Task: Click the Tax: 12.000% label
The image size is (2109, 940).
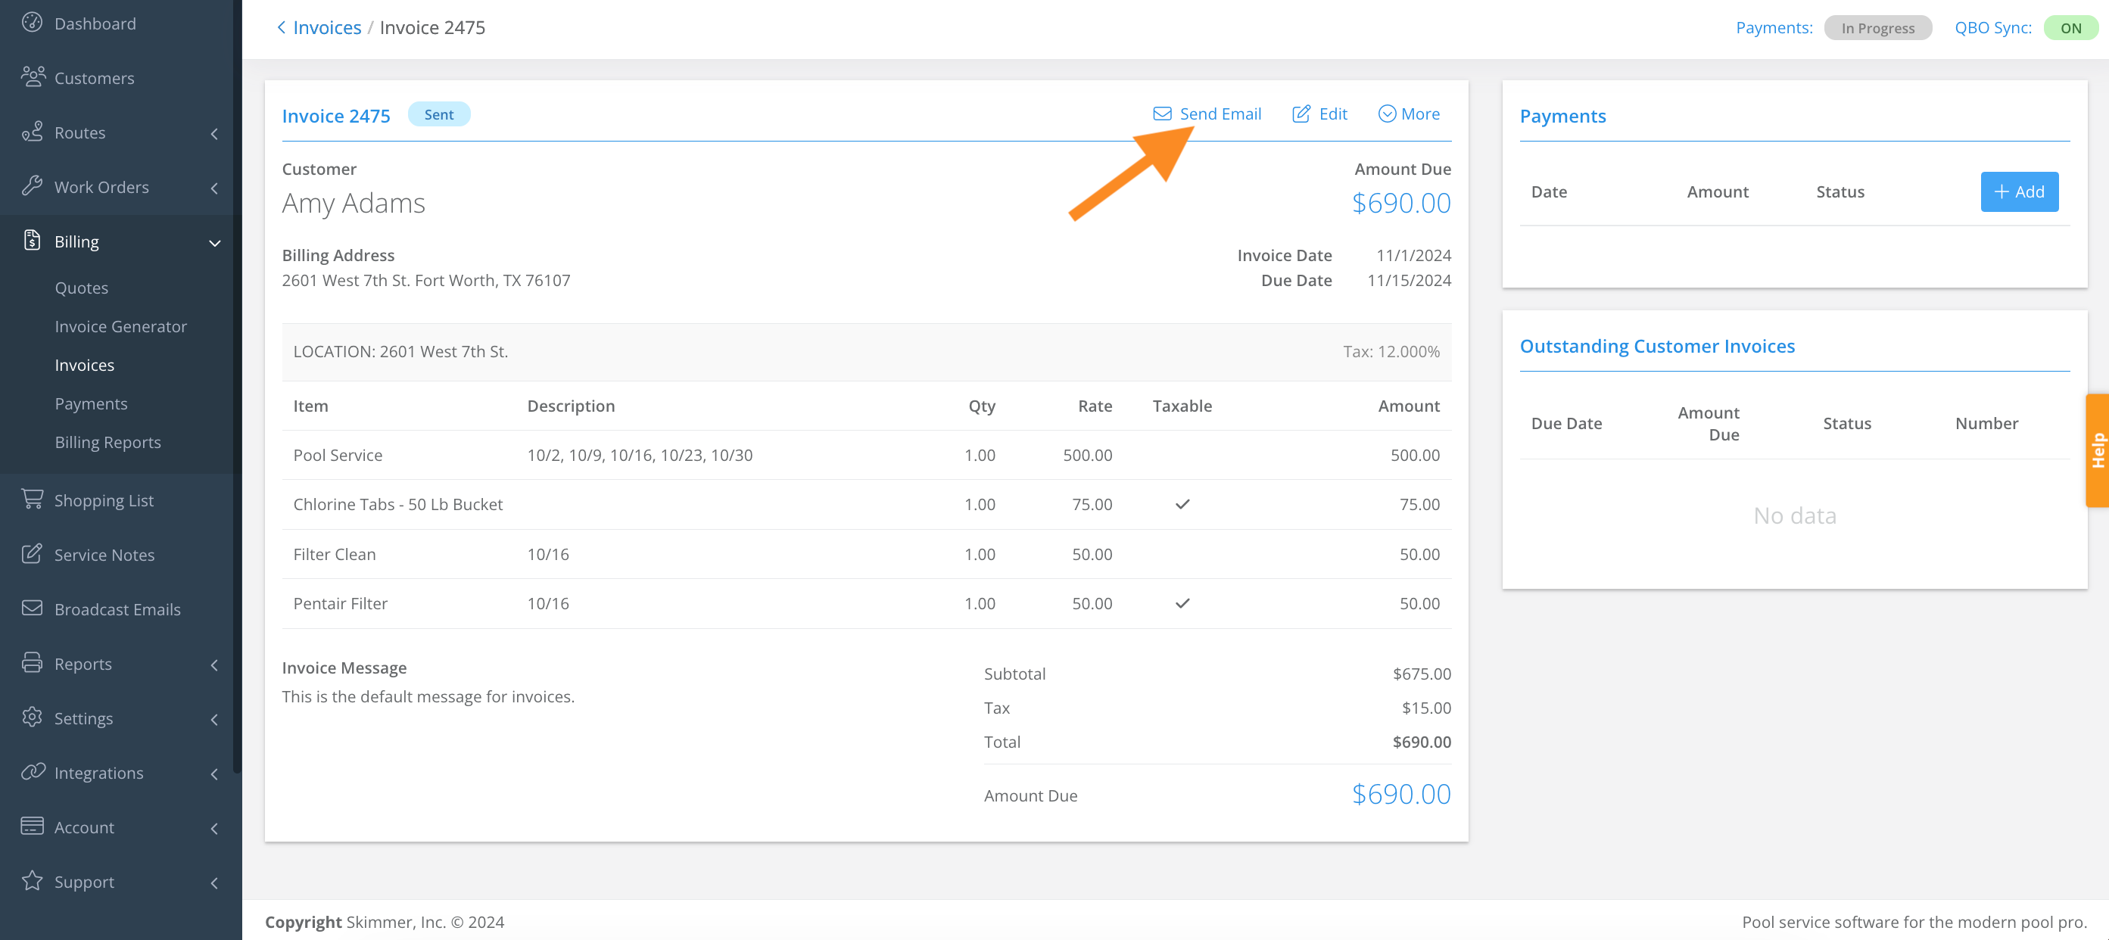Action: pyautogui.click(x=1391, y=351)
